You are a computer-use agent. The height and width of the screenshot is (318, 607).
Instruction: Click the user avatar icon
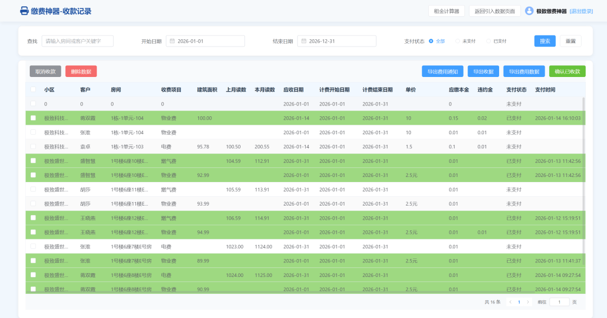[529, 11]
